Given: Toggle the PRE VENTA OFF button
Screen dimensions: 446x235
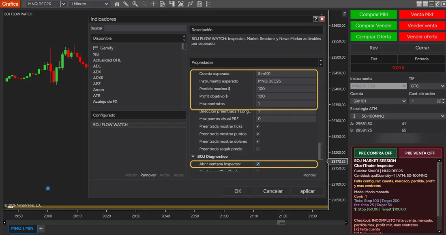Looking at the screenshot, I should pos(420,153).
